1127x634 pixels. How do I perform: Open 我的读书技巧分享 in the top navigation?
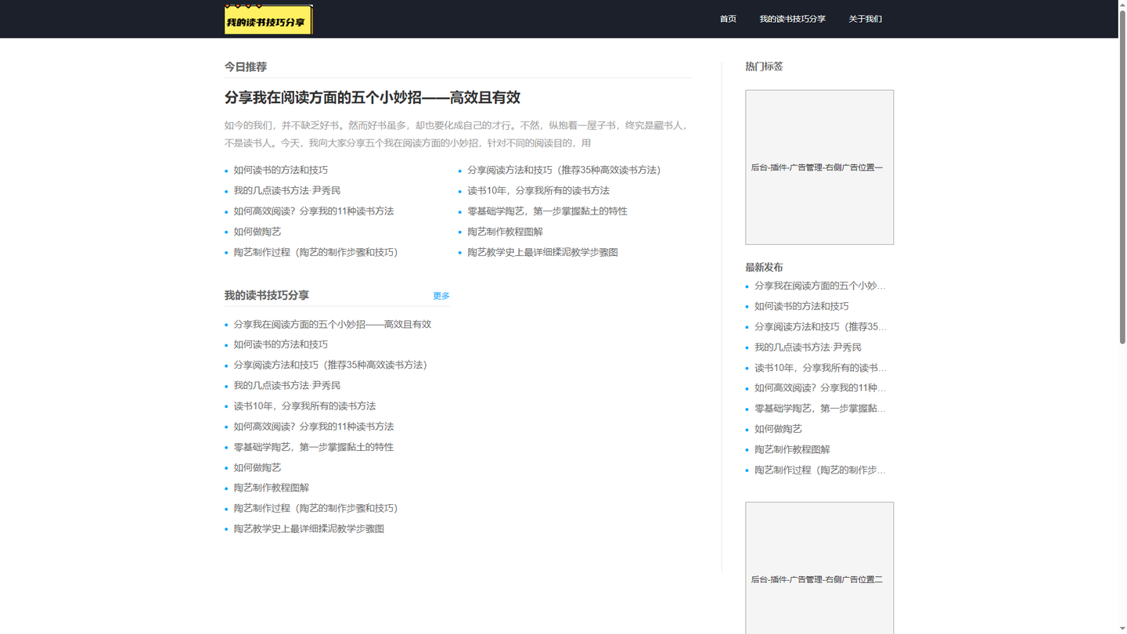792,19
